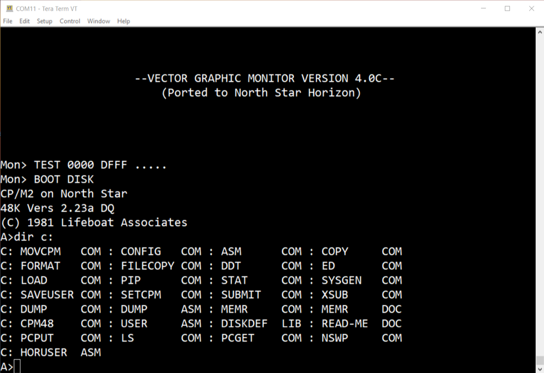Click the DISKDEF file name
Viewport: 544px width, 373px height.
click(x=244, y=324)
